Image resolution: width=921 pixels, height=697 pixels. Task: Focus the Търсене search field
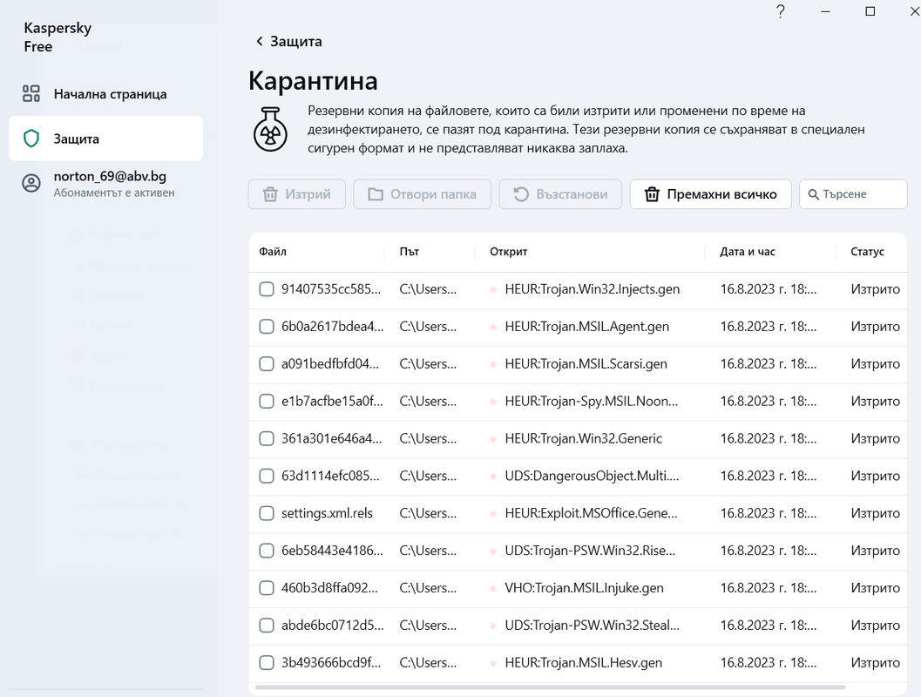click(853, 194)
